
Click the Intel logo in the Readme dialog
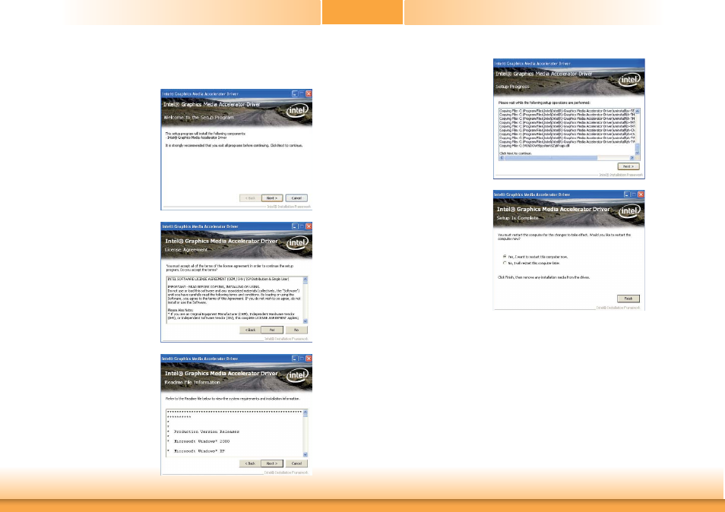(x=297, y=375)
